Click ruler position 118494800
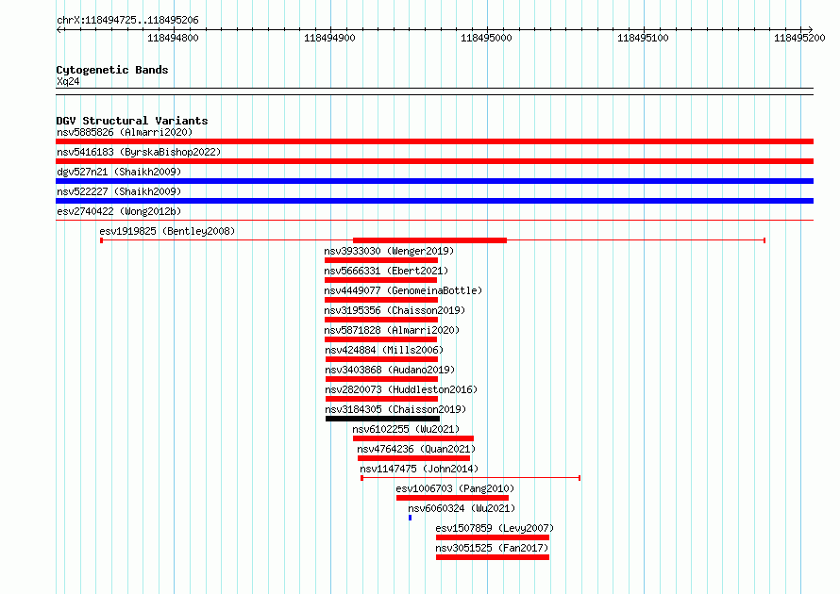Screen dimensions: 840x594 pyautogui.click(x=173, y=38)
